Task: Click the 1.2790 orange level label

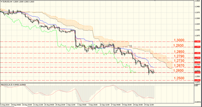Action: 179,56
